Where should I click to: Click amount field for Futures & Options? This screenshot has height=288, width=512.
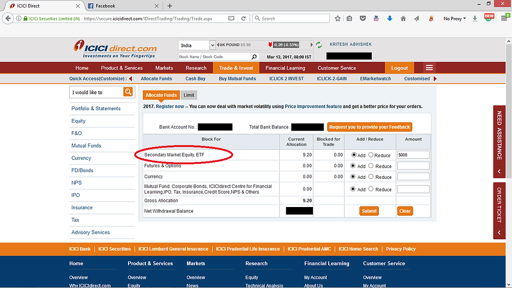point(413,166)
